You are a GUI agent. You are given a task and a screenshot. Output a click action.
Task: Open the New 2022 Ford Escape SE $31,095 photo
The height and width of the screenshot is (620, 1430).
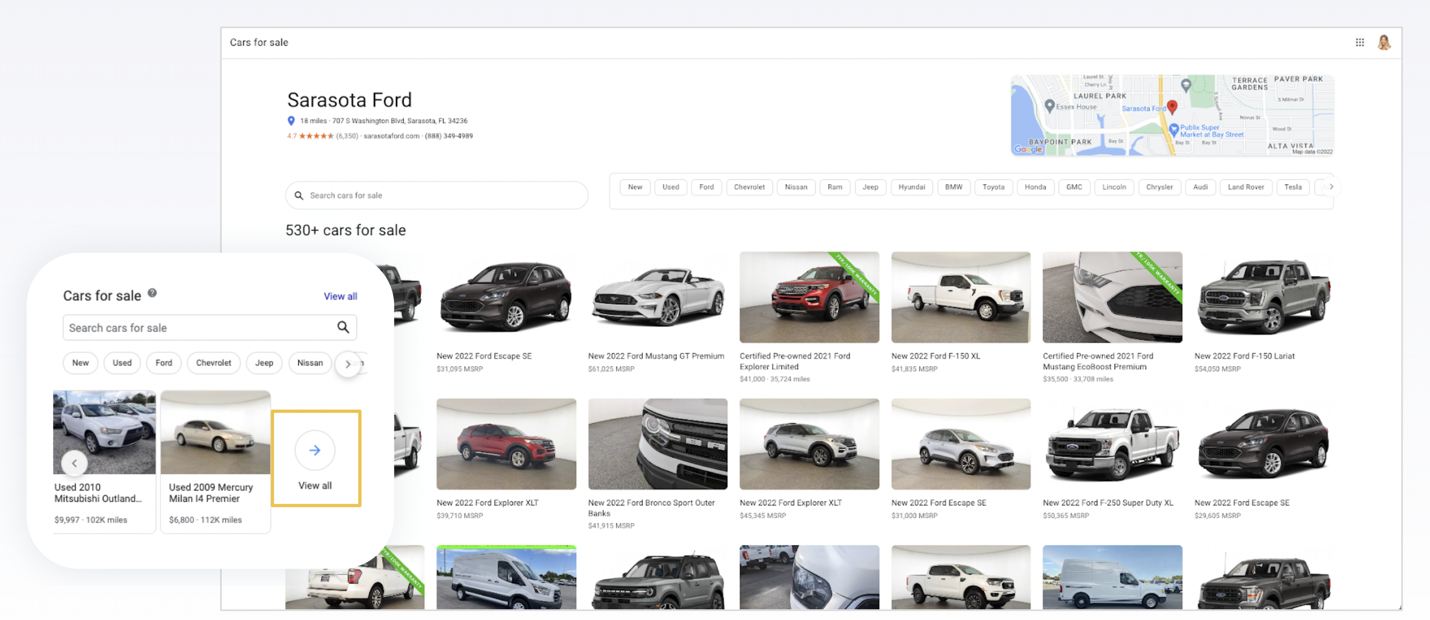pos(506,297)
